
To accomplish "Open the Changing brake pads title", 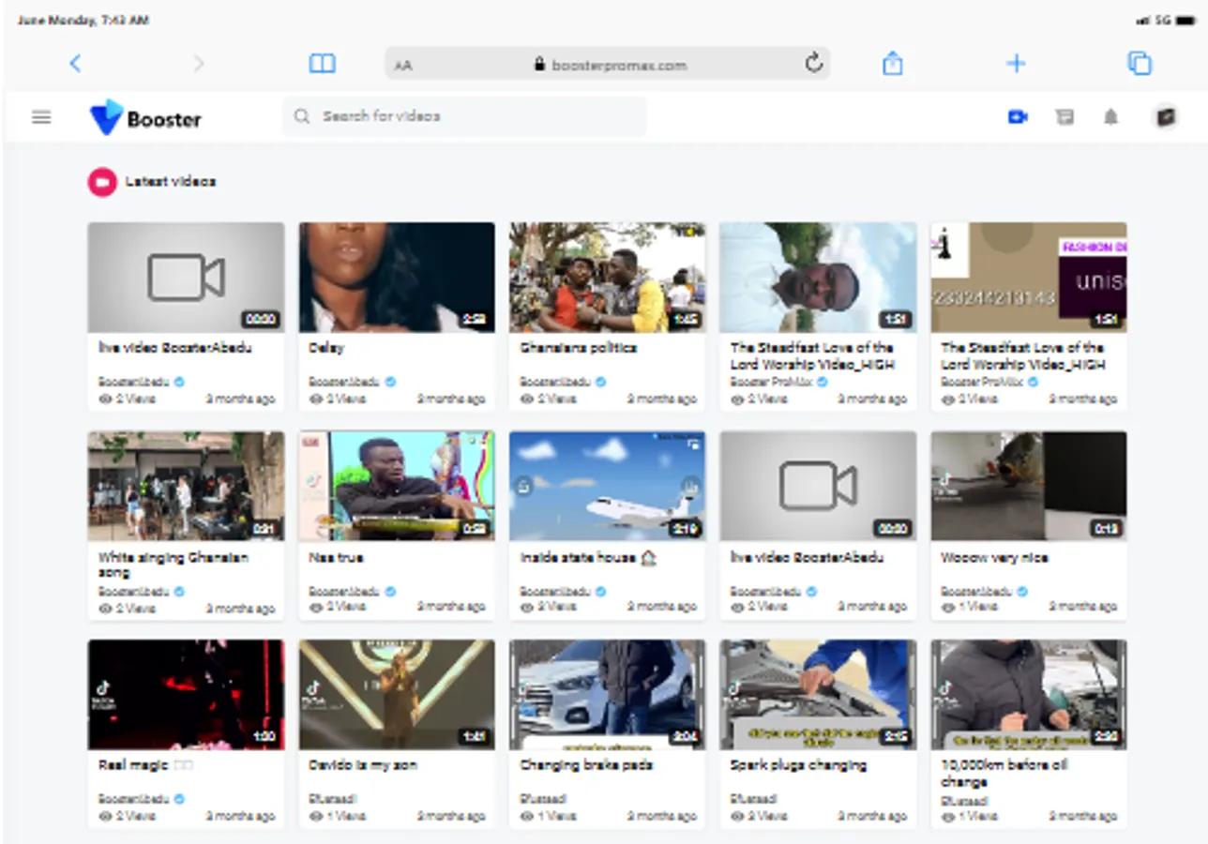I will pyautogui.click(x=586, y=765).
